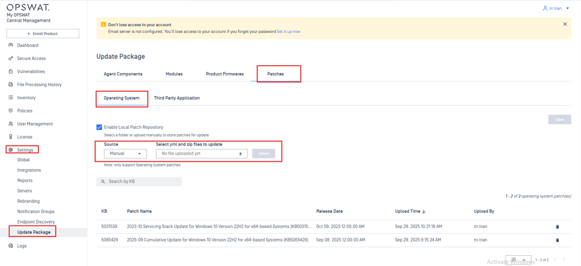
Task: Delete patch KB 5031539 with trash icon
Action: pyautogui.click(x=557, y=226)
